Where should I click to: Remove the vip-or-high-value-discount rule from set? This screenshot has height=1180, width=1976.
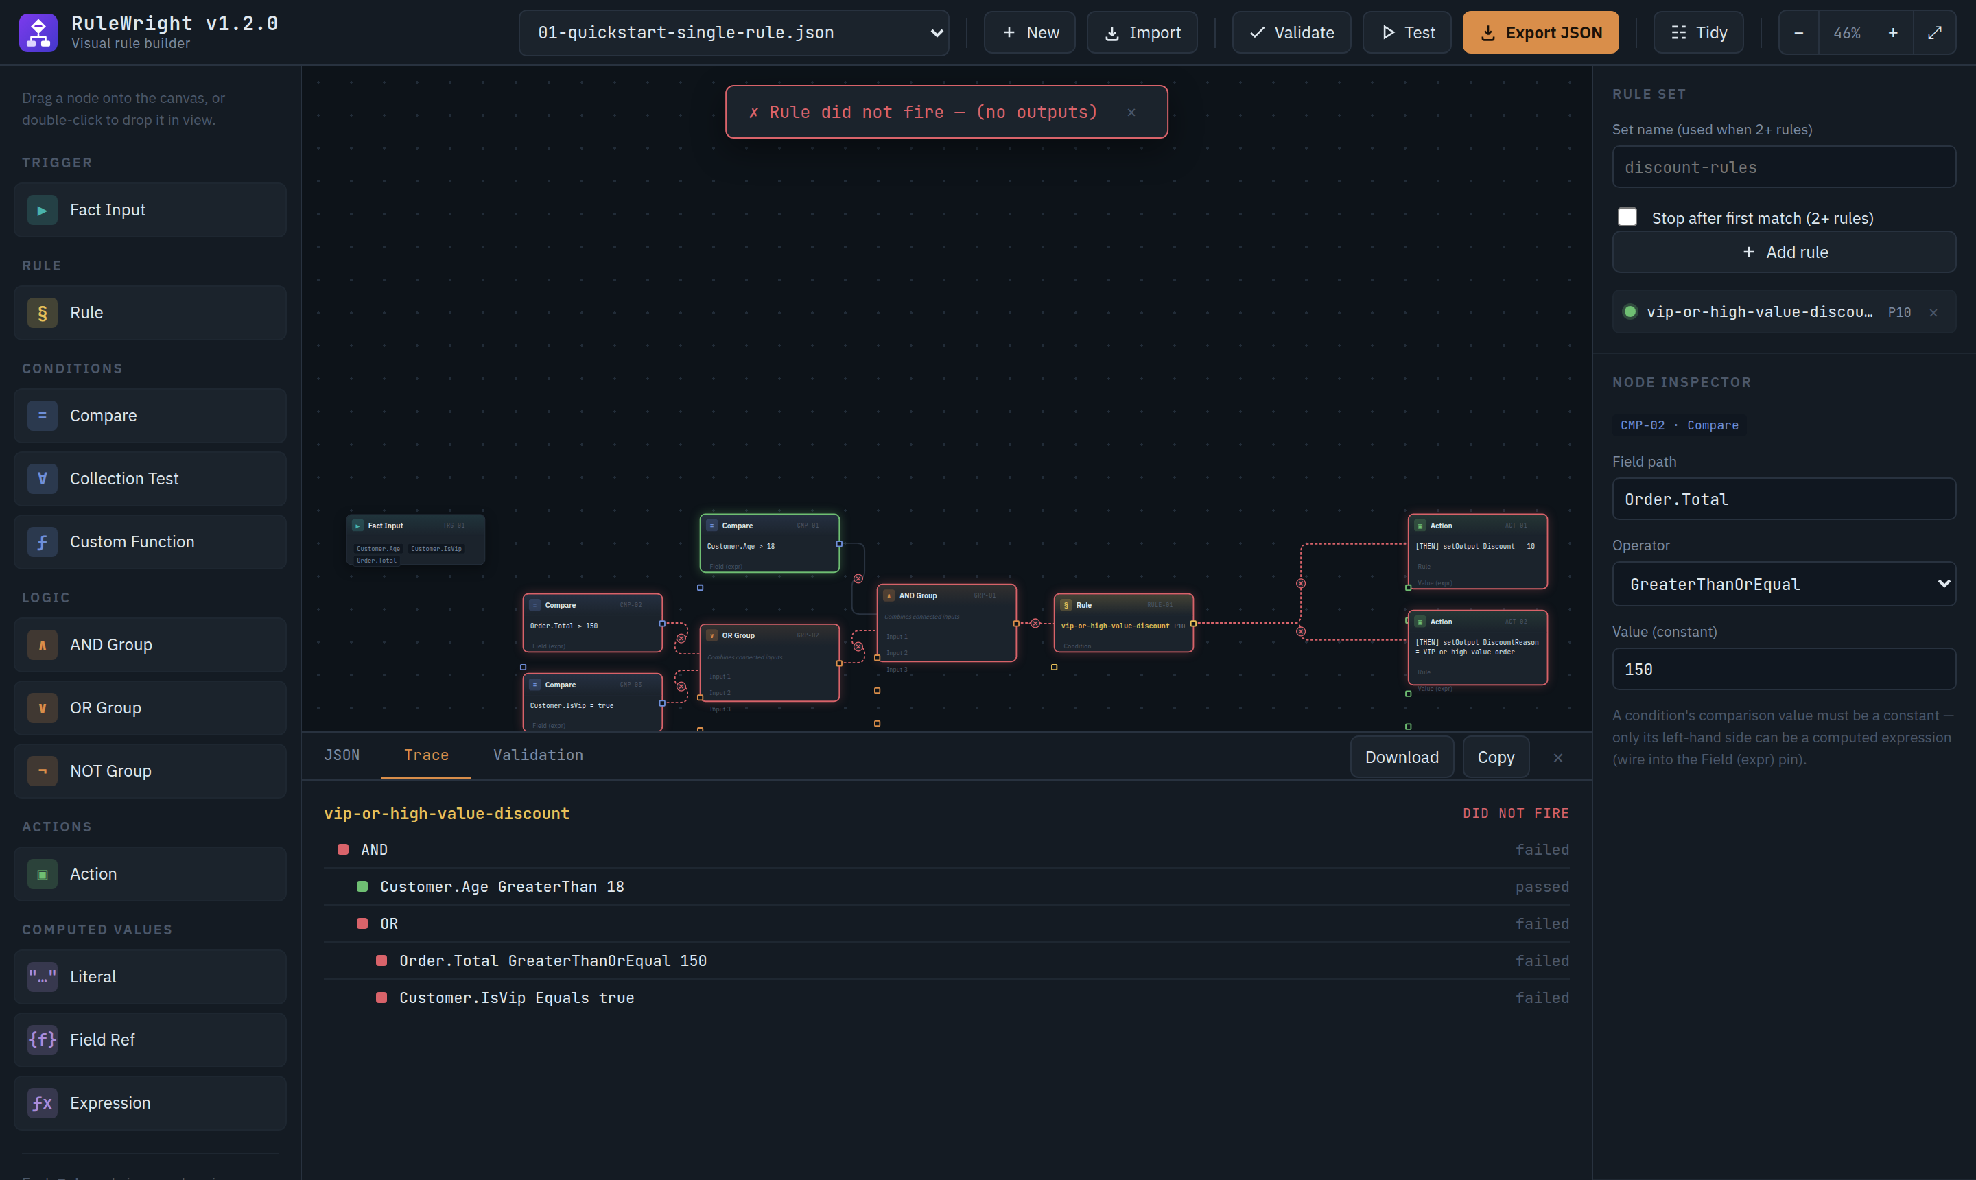1933,312
